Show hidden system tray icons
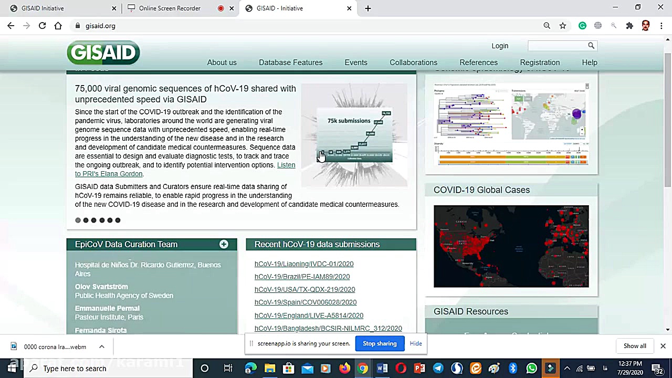Screen dimensions: 672x378 point(567,369)
